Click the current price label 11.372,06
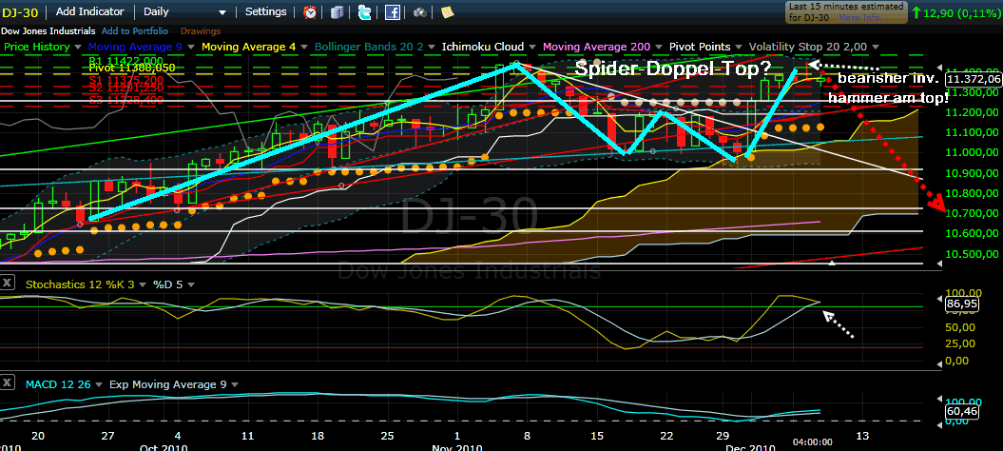Screen dimensions: 1003x451 click(x=973, y=79)
